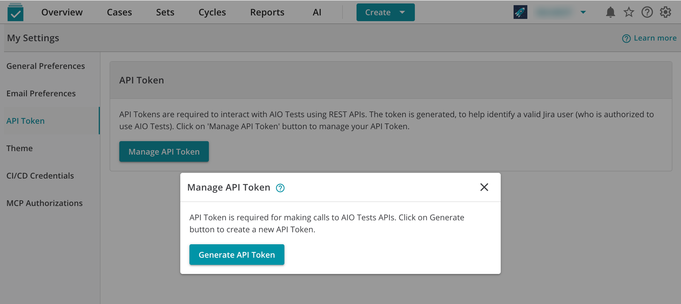The image size is (681, 304).
Task: Navigate to Cycles
Action: pyautogui.click(x=212, y=12)
